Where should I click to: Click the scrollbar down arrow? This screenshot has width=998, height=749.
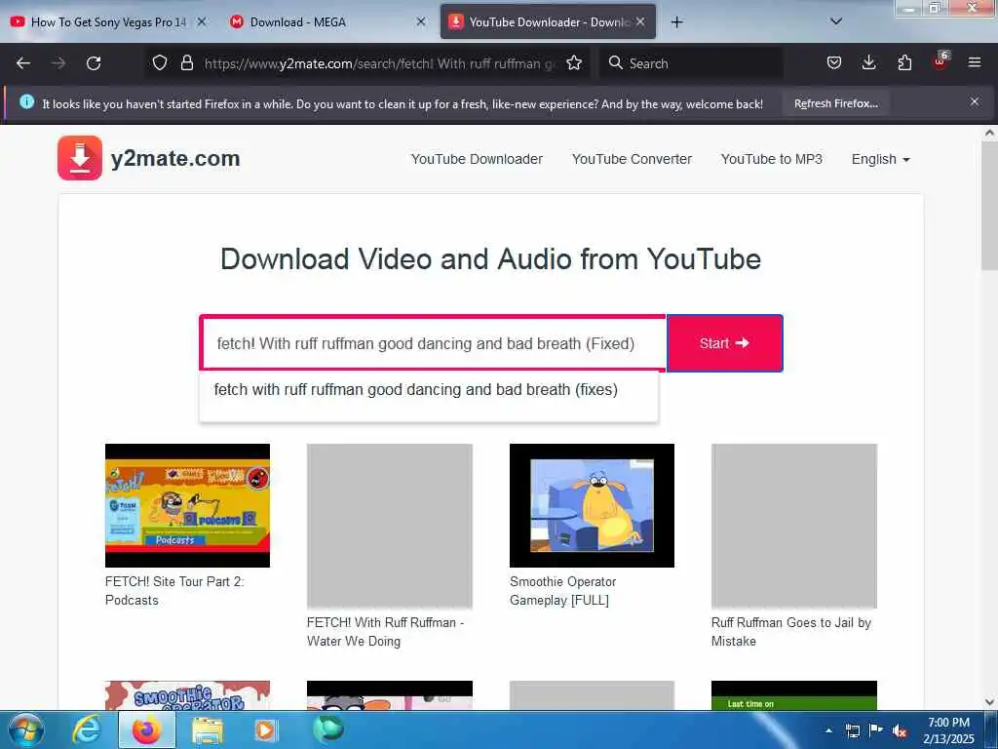click(x=989, y=701)
